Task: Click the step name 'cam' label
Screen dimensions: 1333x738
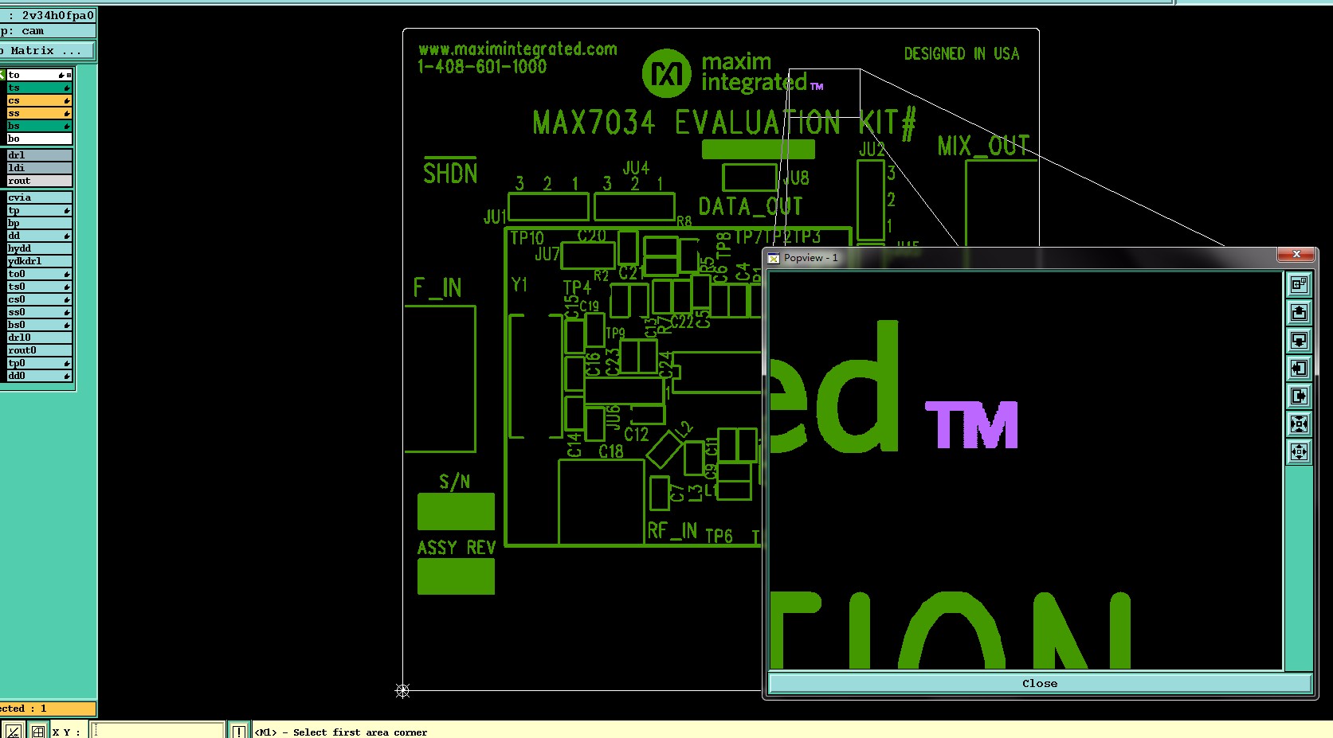Action: (33, 31)
